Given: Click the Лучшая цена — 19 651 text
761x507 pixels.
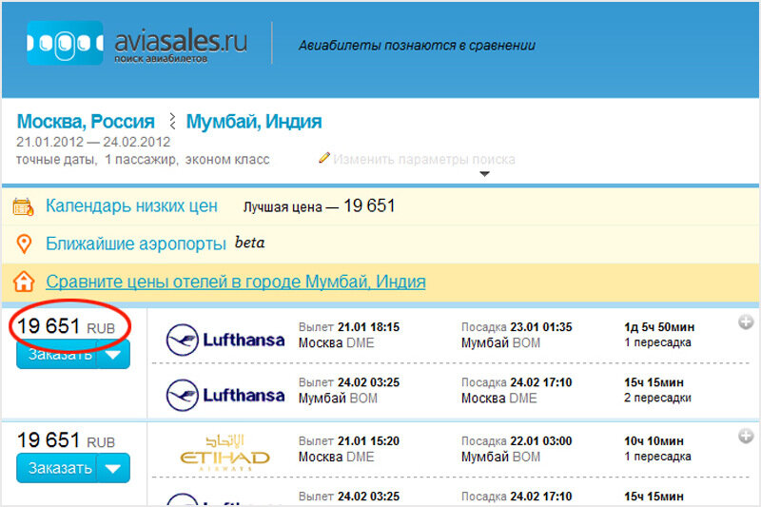Looking at the screenshot, I should coord(319,206).
